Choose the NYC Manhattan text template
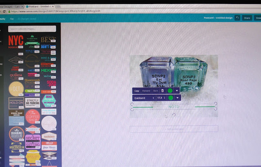This screenshot has width=261, height=167. click(x=16, y=41)
